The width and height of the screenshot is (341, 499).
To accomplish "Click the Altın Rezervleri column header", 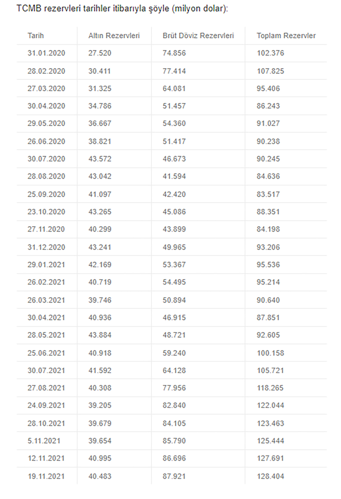I will point(114,36).
